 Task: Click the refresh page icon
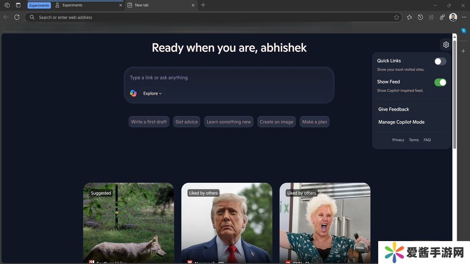(x=17, y=17)
